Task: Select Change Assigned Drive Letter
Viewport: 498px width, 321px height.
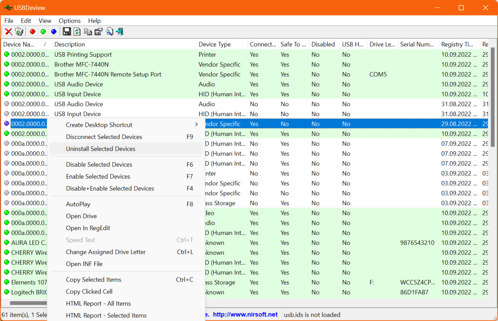Action: click(126, 252)
